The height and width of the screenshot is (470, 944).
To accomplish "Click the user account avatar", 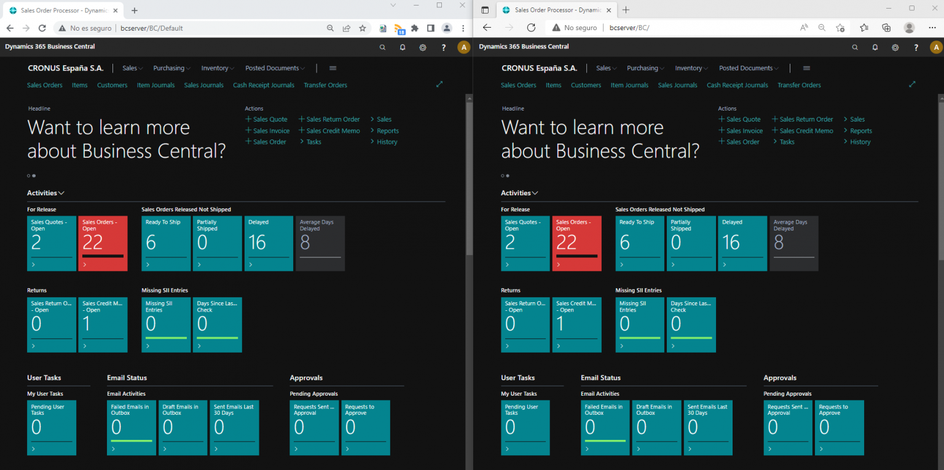I will tap(463, 47).
